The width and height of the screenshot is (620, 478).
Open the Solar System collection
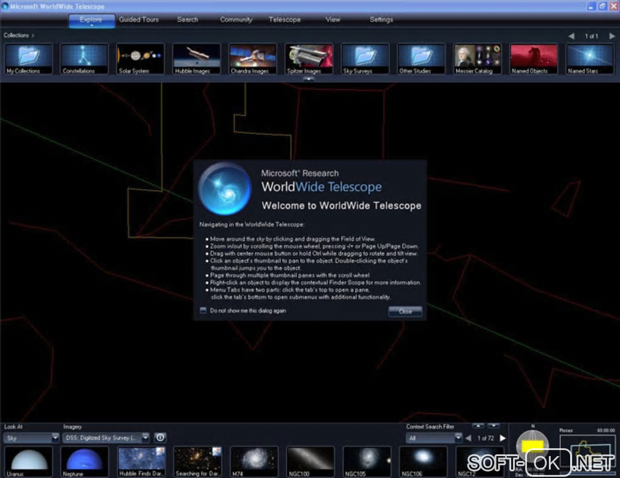tap(141, 58)
